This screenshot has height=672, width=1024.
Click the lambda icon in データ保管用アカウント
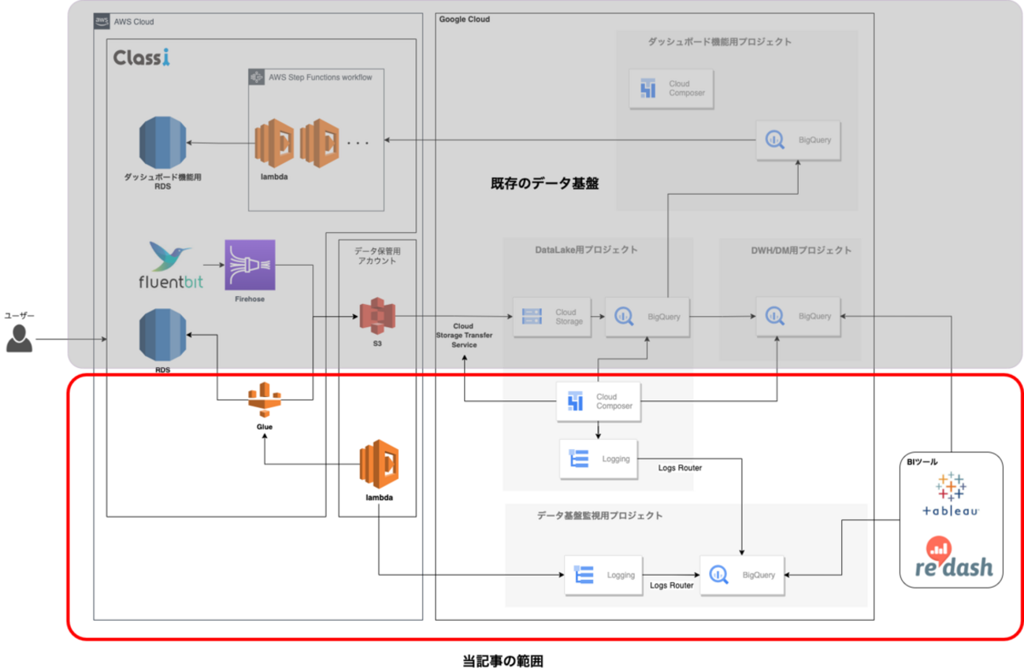tap(379, 465)
